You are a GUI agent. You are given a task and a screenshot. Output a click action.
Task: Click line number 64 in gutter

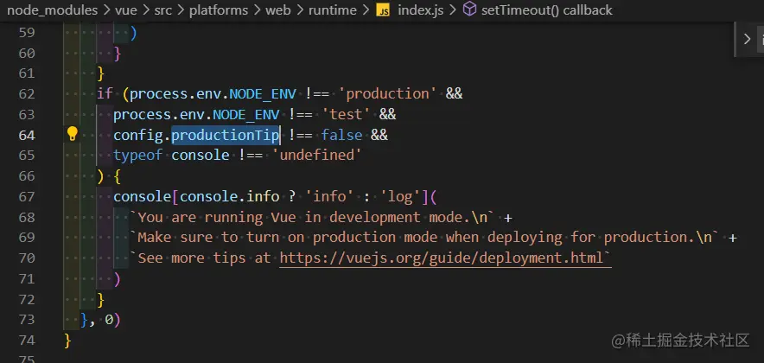click(27, 135)
